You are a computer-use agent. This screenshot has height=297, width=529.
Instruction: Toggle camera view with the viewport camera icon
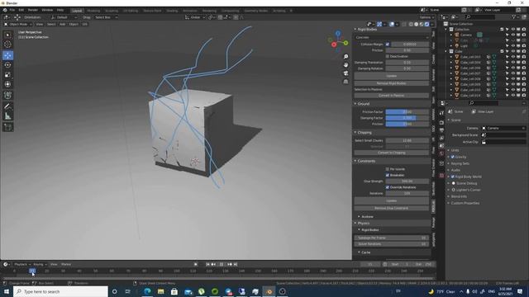click(346, 73)
